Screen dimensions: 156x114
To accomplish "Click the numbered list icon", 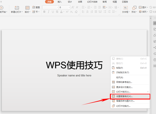I will pos(89,7).
